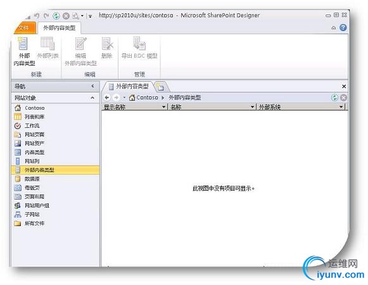Click the gray stop icon in quick access toolbar

pyautogui.click(x=66, y=16)
